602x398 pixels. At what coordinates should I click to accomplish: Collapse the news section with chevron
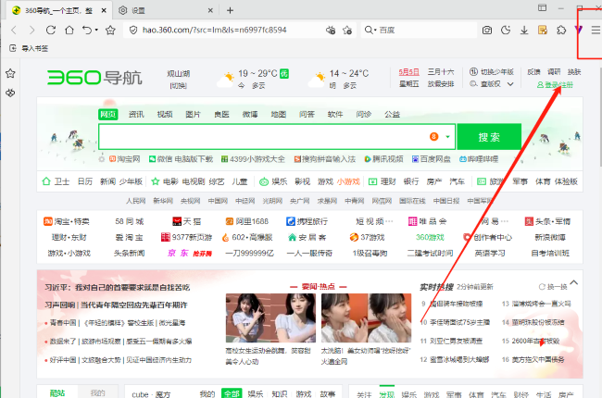[x=575, y=281]
